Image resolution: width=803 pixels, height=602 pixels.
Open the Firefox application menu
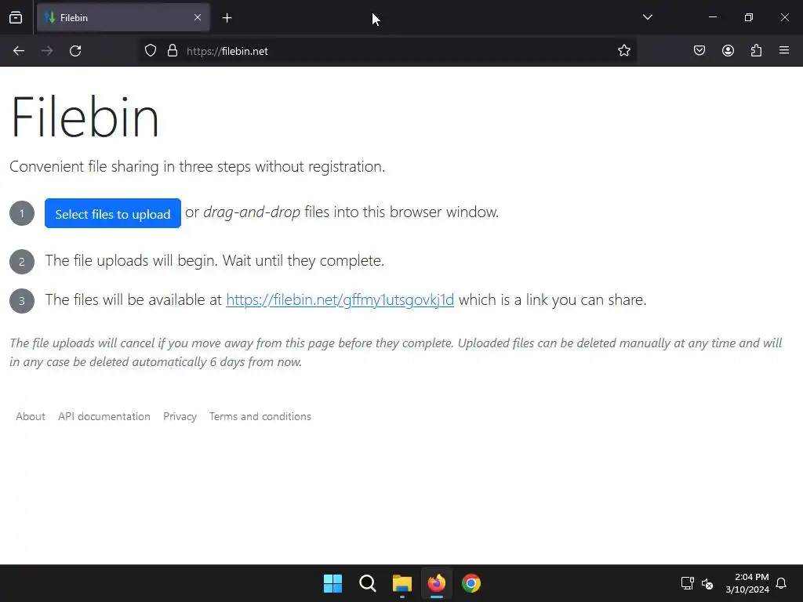point(784,50)
